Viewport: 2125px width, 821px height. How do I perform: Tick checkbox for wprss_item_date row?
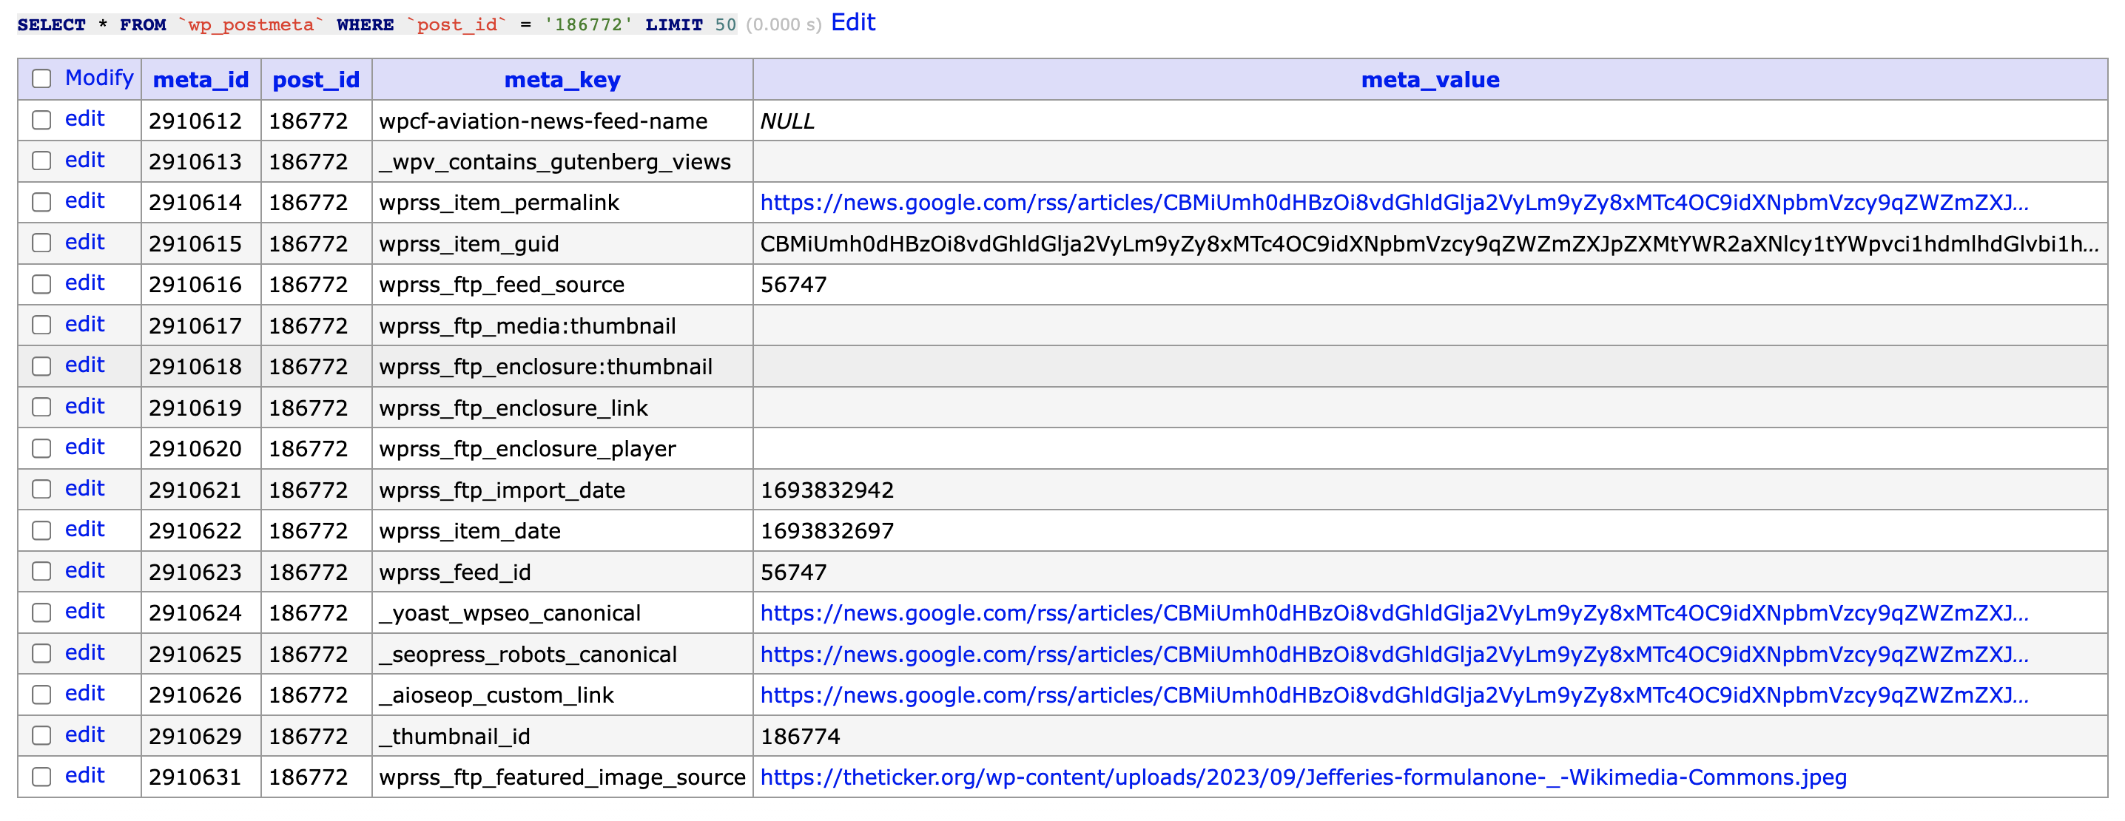tap(41, 530)
